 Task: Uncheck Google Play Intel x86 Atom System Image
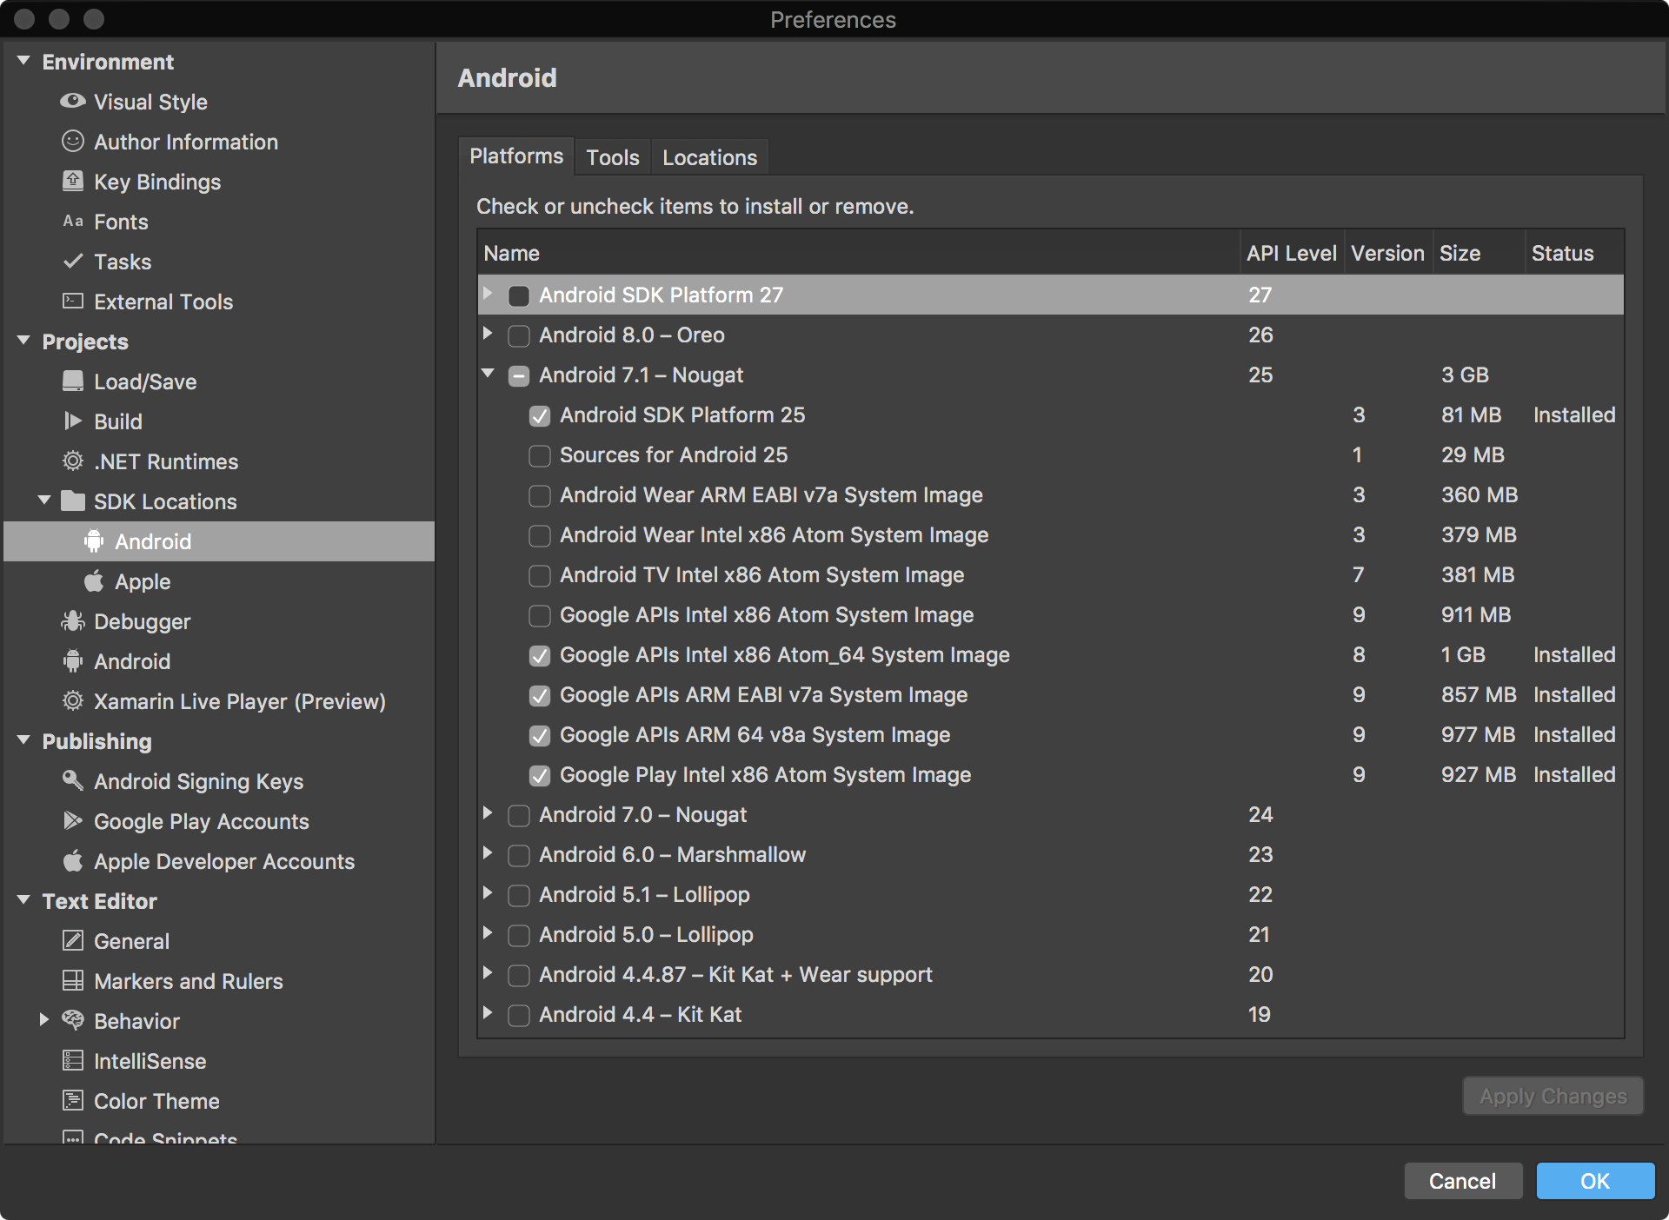[x=539, y=775]
